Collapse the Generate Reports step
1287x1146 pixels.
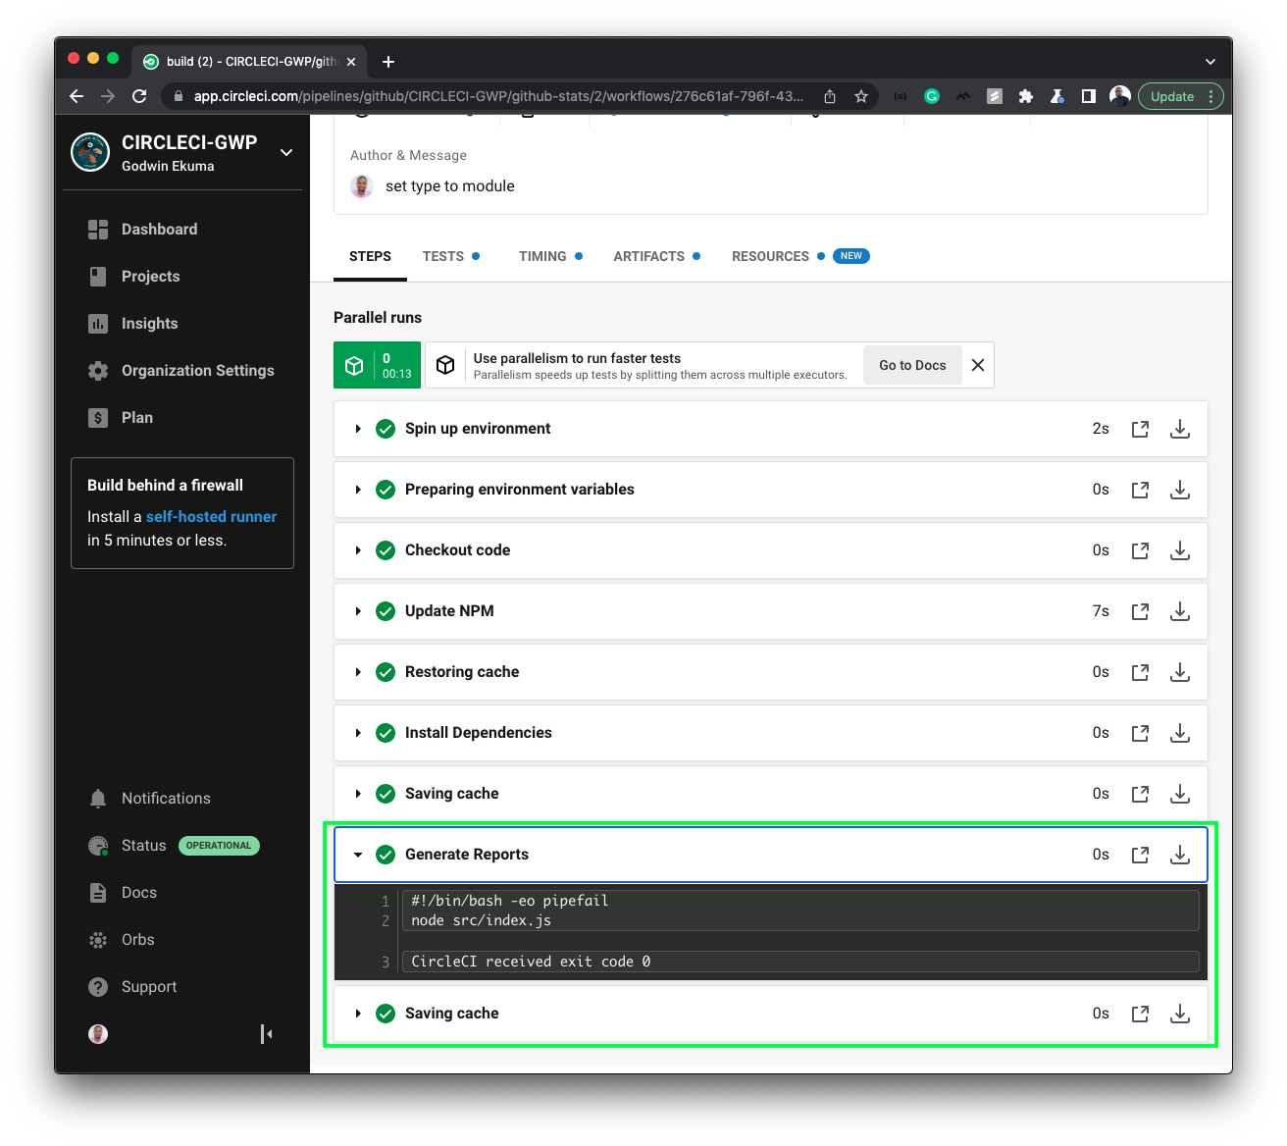[358, 854]
